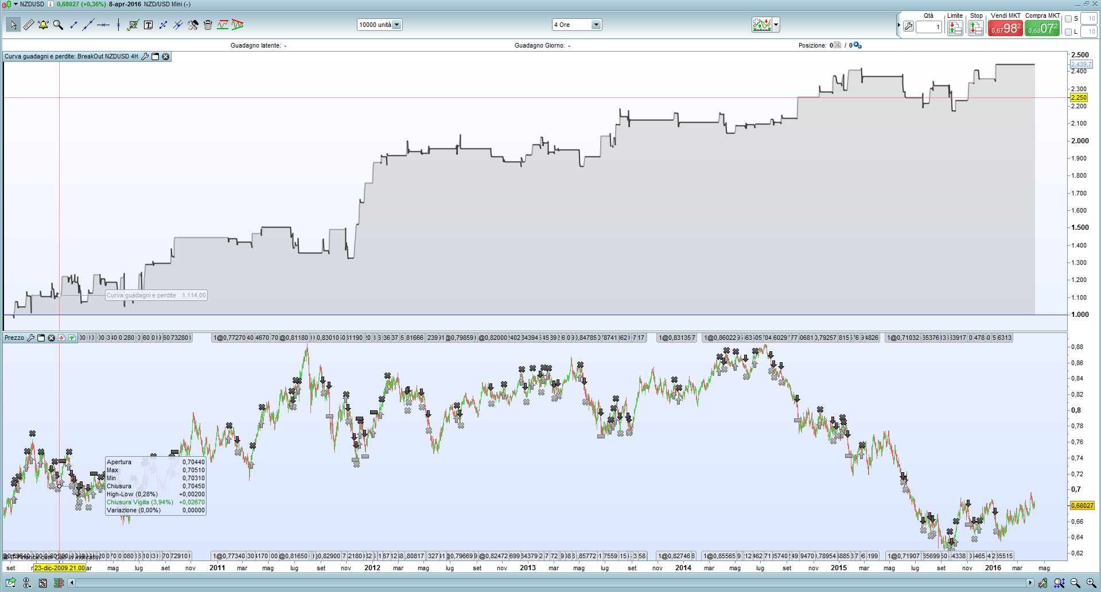Click the L value input field
The image size is (1101, 592).
(1089, 32)
